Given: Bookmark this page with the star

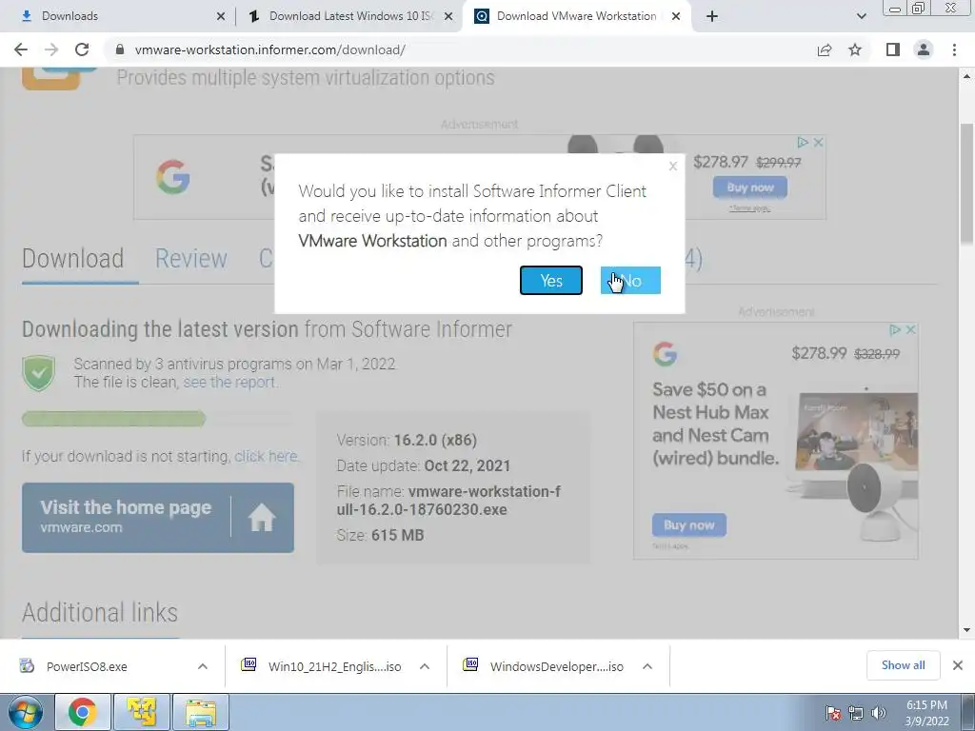Looking at the screenshot, I should tap(855, 49).
